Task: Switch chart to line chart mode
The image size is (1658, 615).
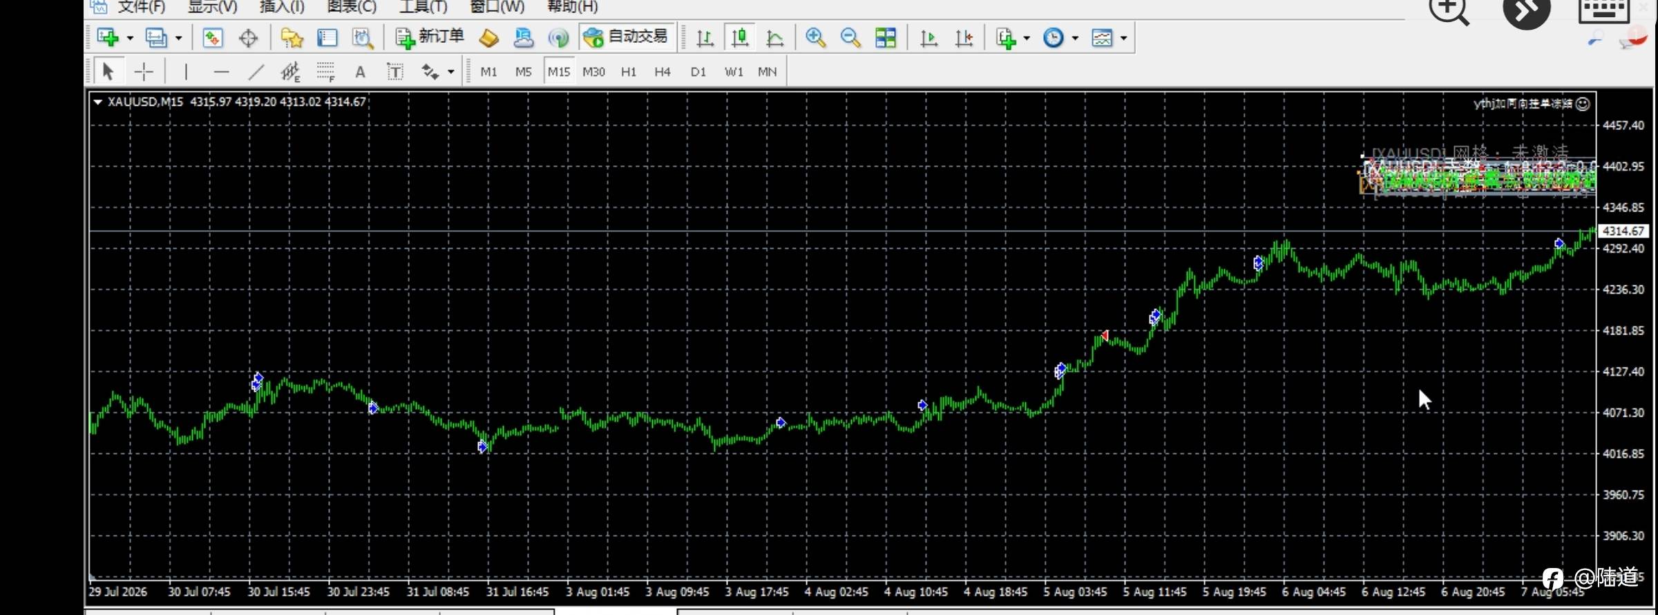Action: coord(775,37)
